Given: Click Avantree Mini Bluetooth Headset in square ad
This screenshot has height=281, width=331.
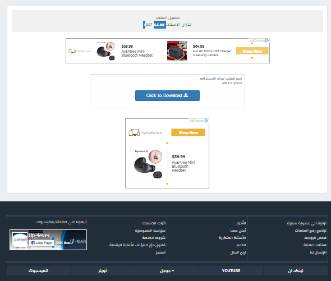Looking at the screenshot, I should pyautogui.click(x=183, y=166).
